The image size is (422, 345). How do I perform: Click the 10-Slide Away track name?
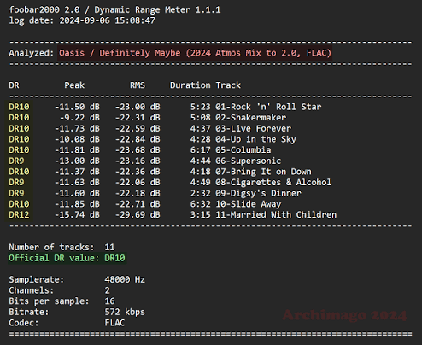[249, 204]
